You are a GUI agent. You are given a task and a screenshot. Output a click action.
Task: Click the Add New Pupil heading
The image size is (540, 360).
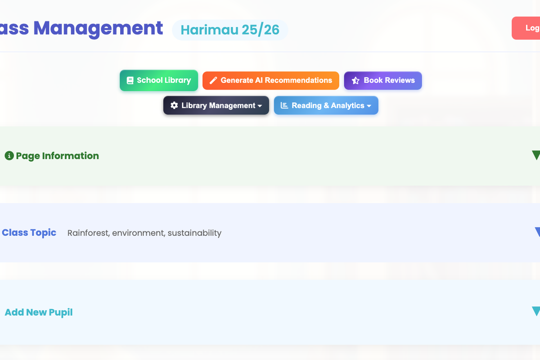[39, 312]
